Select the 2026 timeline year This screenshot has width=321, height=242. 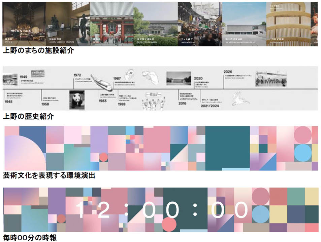coord(228,72)
